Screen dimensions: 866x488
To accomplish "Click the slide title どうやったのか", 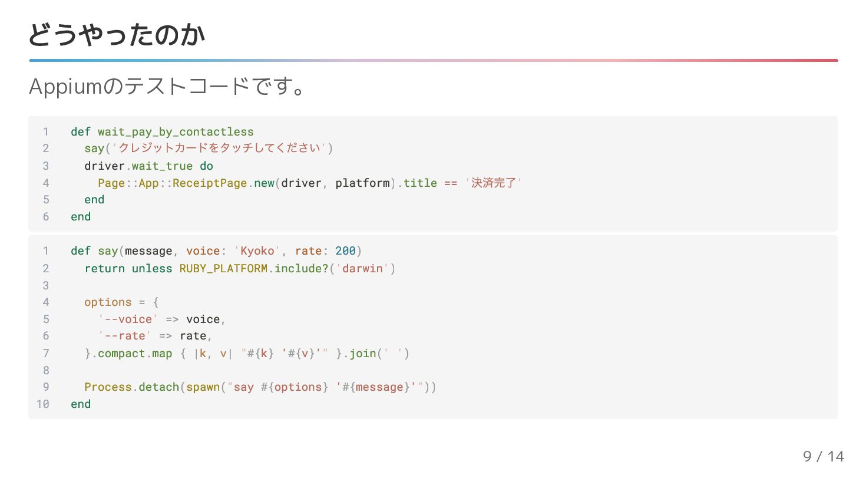I will pyautogui.click(x=117, y=35).
